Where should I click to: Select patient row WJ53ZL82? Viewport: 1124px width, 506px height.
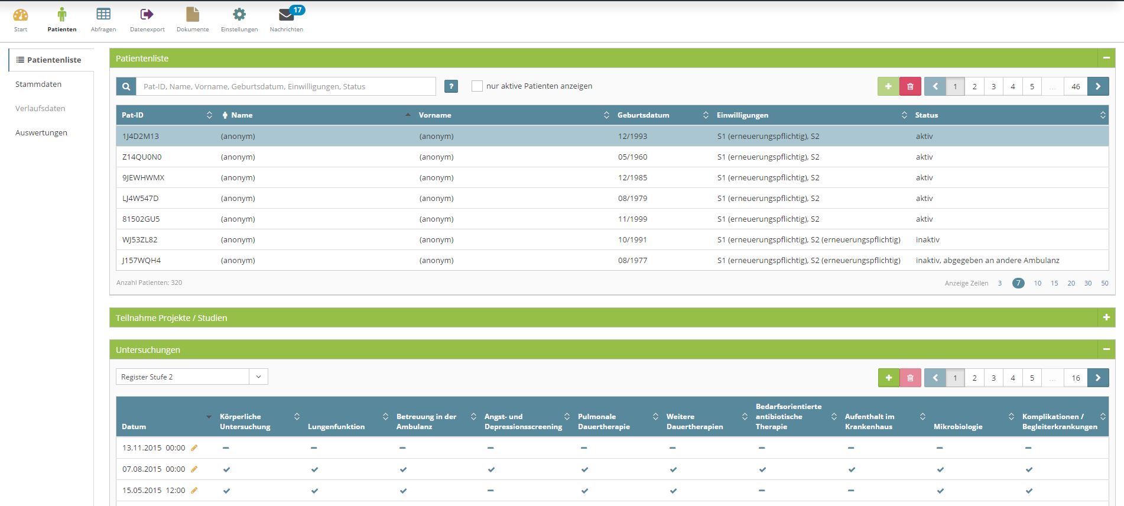click(612, 239)
